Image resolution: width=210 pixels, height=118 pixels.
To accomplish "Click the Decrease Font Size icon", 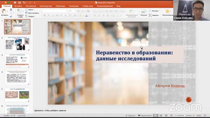I will (83, 11).
